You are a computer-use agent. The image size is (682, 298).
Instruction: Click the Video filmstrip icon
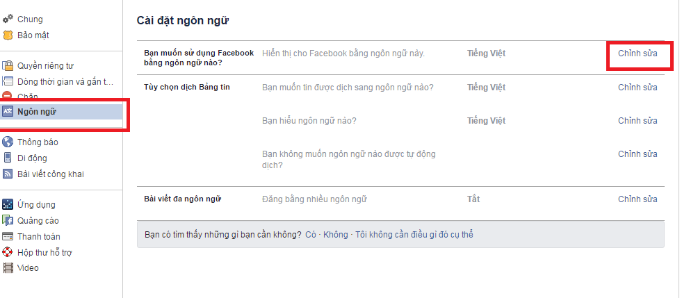point(8,267)
